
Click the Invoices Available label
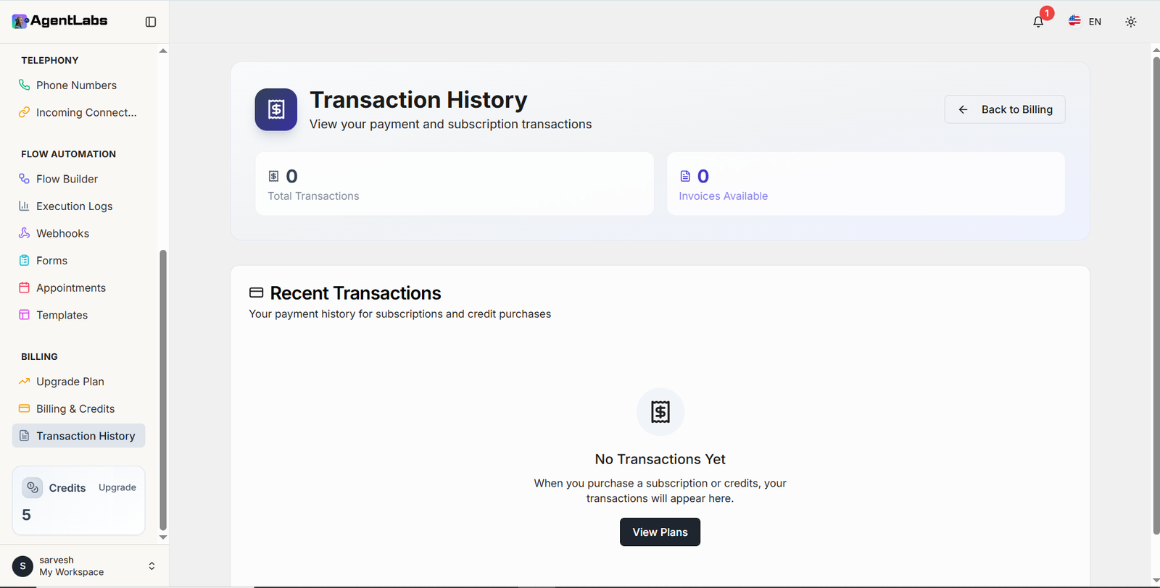(724, 196)
